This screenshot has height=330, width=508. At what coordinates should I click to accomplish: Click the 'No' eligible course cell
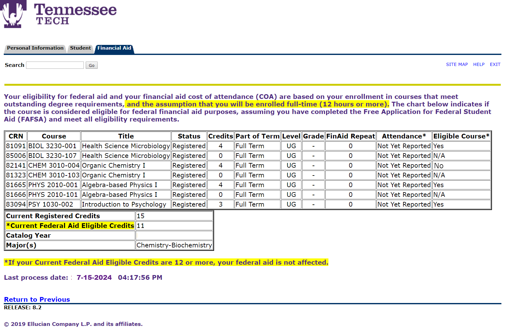tap(439, 166)
